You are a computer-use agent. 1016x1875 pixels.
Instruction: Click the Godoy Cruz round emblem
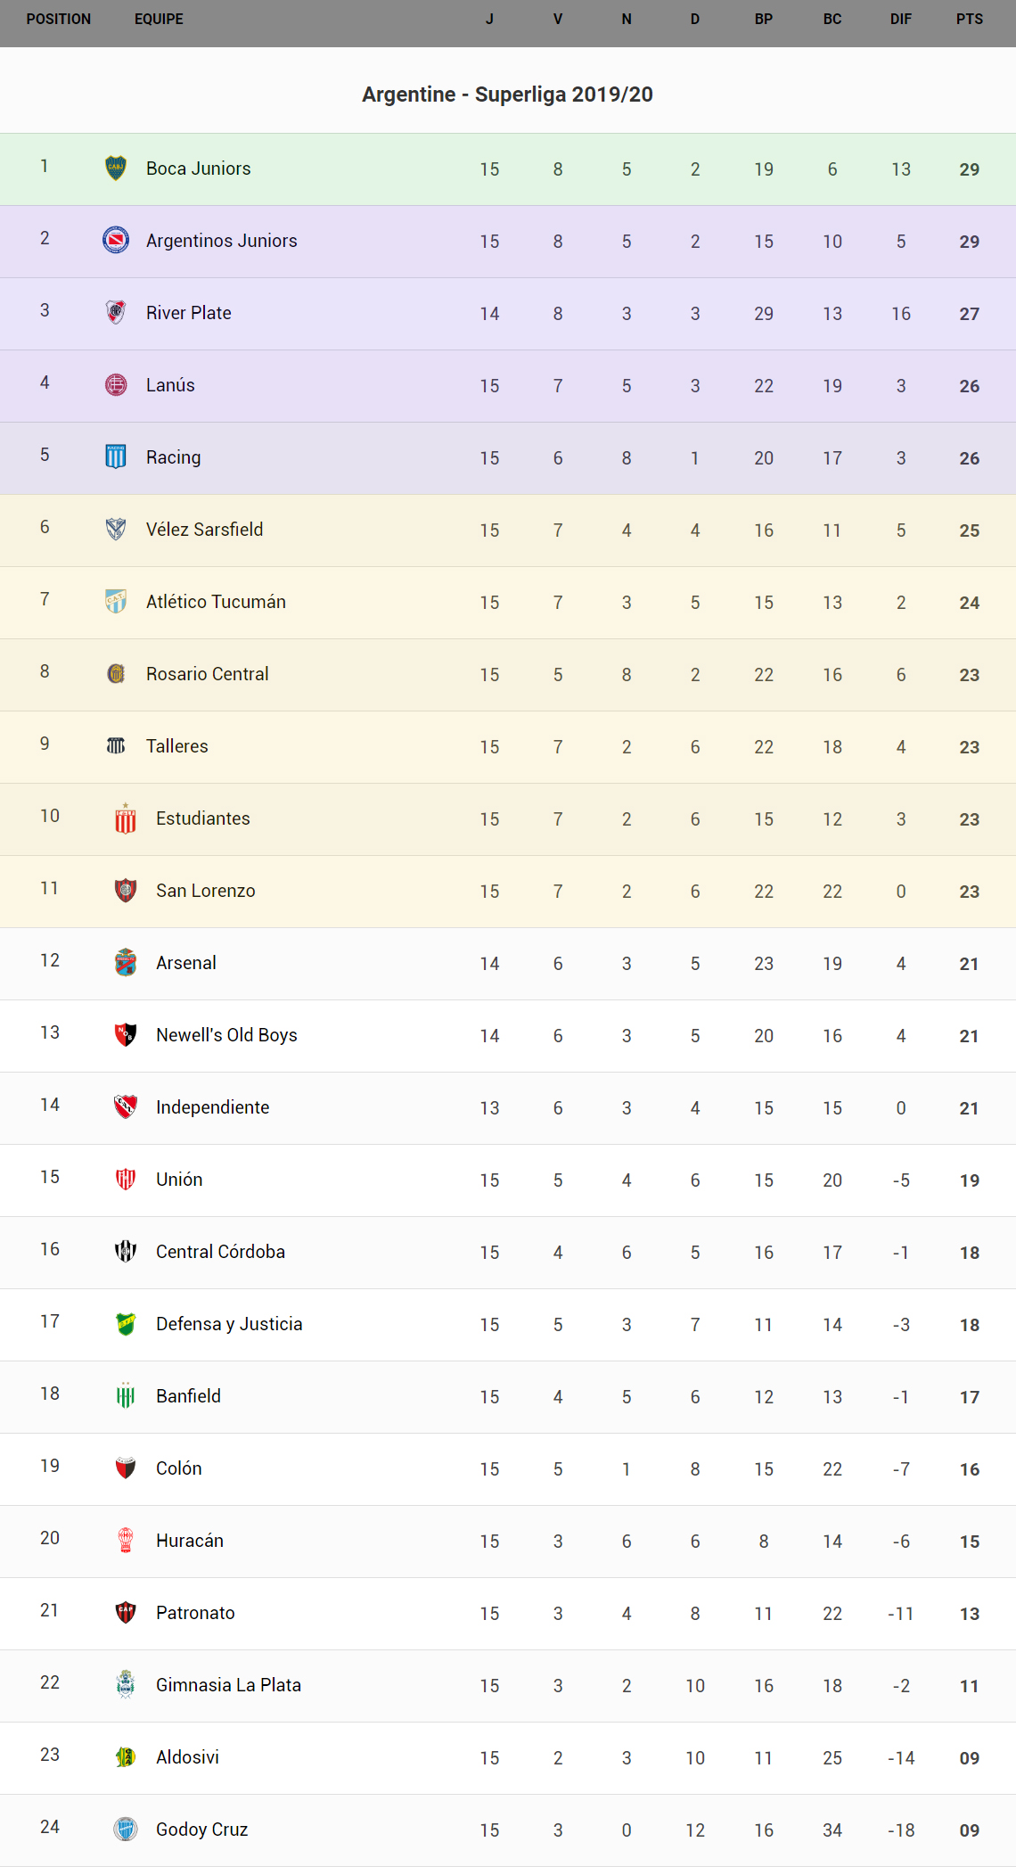point(126,1829)
